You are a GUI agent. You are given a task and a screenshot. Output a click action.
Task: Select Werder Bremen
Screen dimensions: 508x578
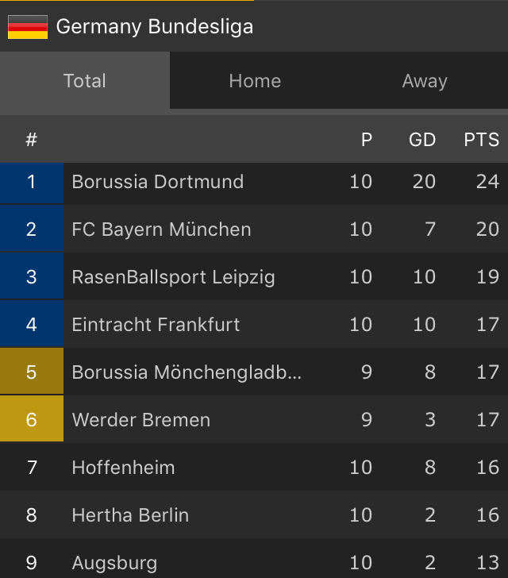coord(141,420)
